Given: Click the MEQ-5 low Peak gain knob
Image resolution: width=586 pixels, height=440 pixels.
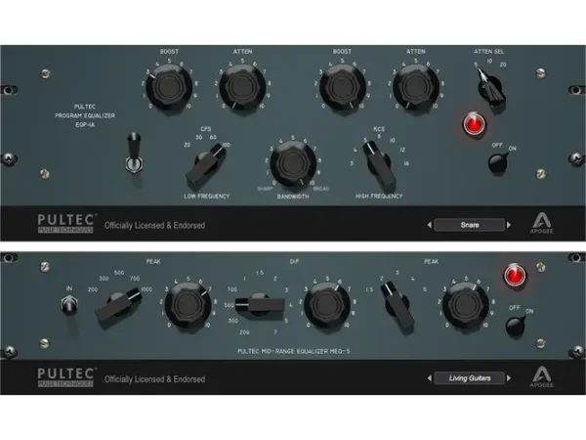Looking at the screenshot, I should tap(188, 306).
